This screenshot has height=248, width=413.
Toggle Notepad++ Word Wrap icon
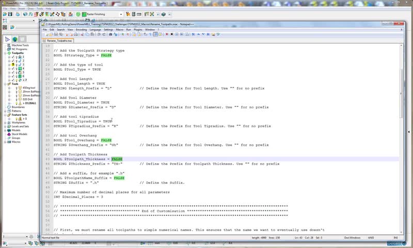pyautogui.click(x=145, y=34)
